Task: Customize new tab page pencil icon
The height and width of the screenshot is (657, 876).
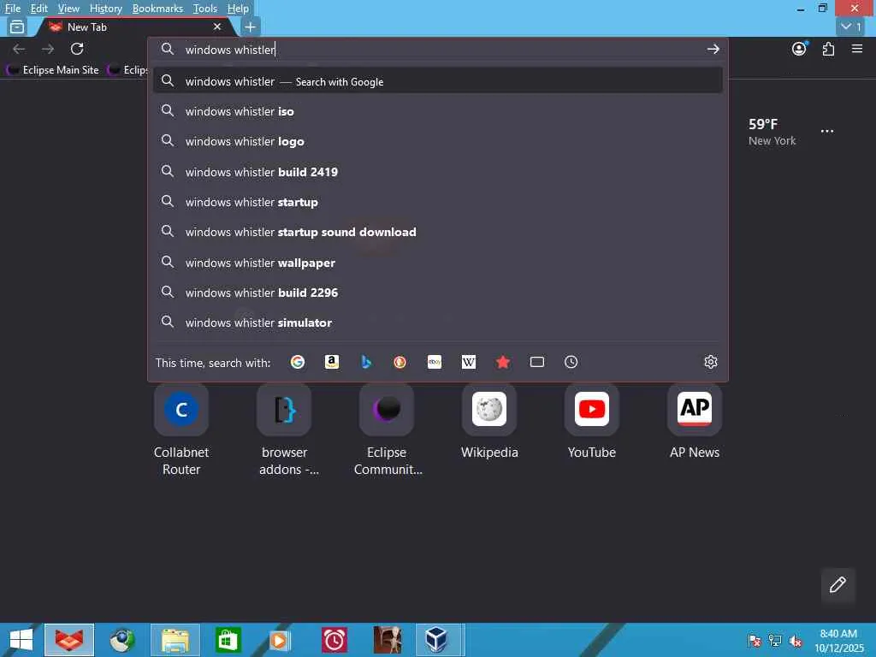Action: click(x=838, y=585)
